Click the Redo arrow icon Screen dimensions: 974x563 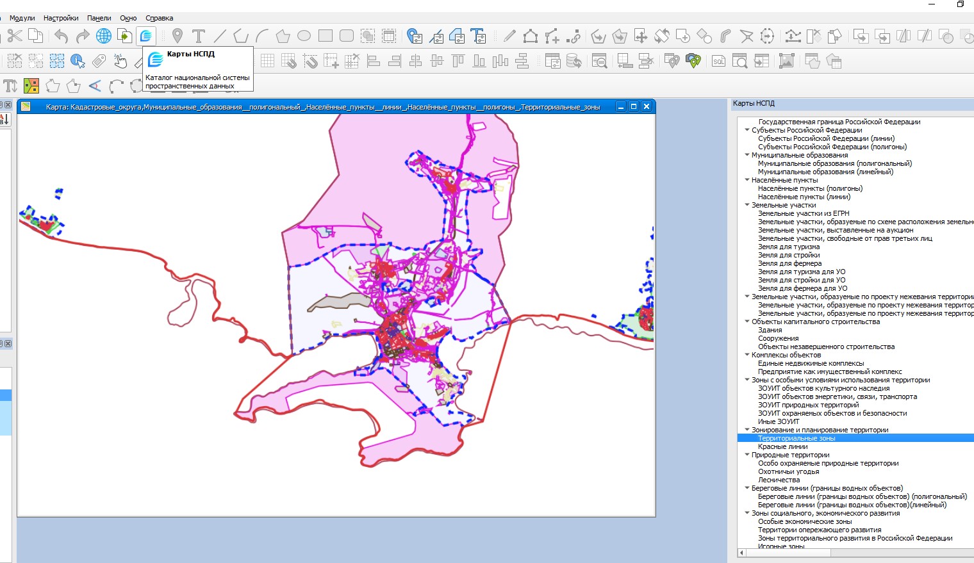point(82,36)
